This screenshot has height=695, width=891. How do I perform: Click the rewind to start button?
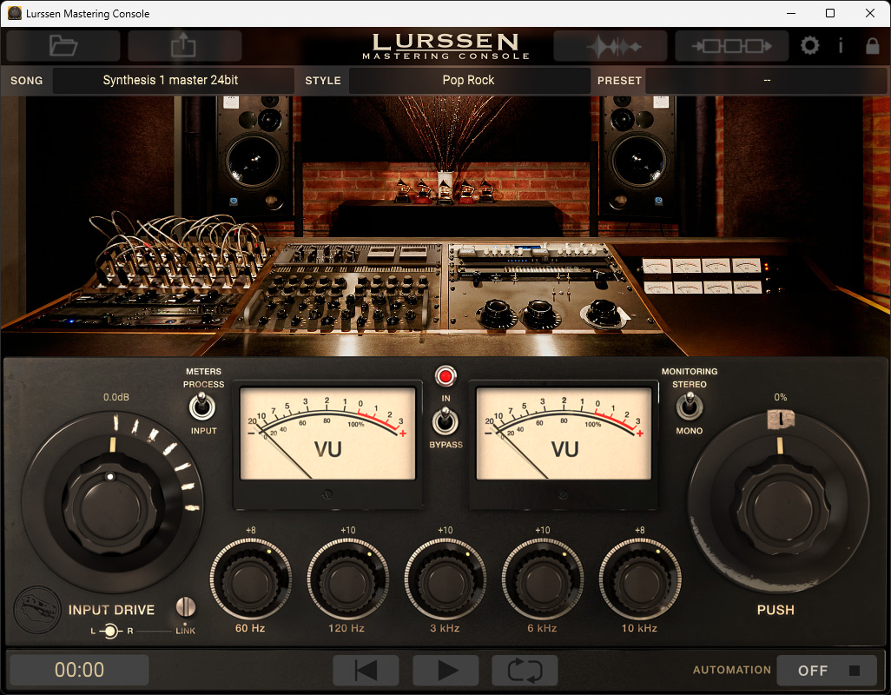tap(366, 670)
